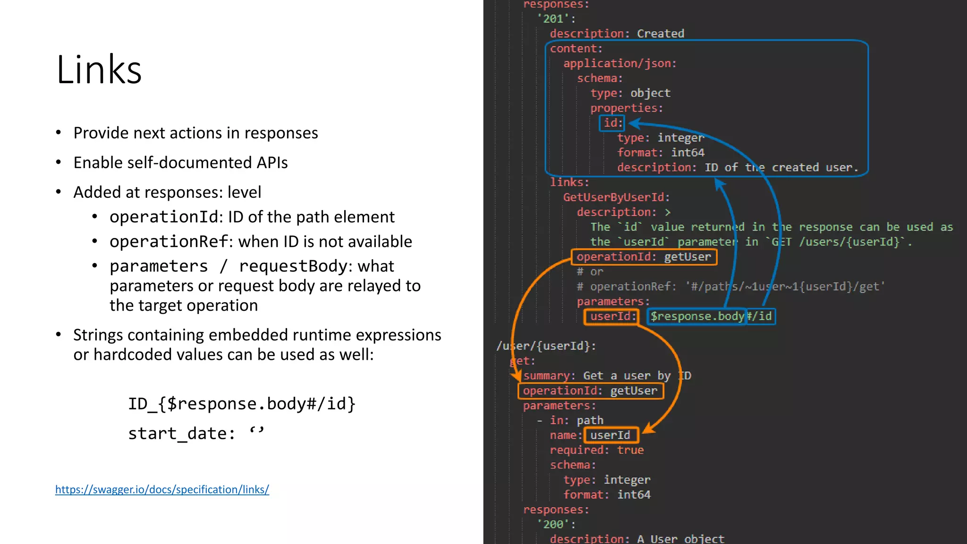The width and height of the screenshot is (967, 544).
Task: Click 'operationId: getUser' under the get operation
Action: click(590, 391)
